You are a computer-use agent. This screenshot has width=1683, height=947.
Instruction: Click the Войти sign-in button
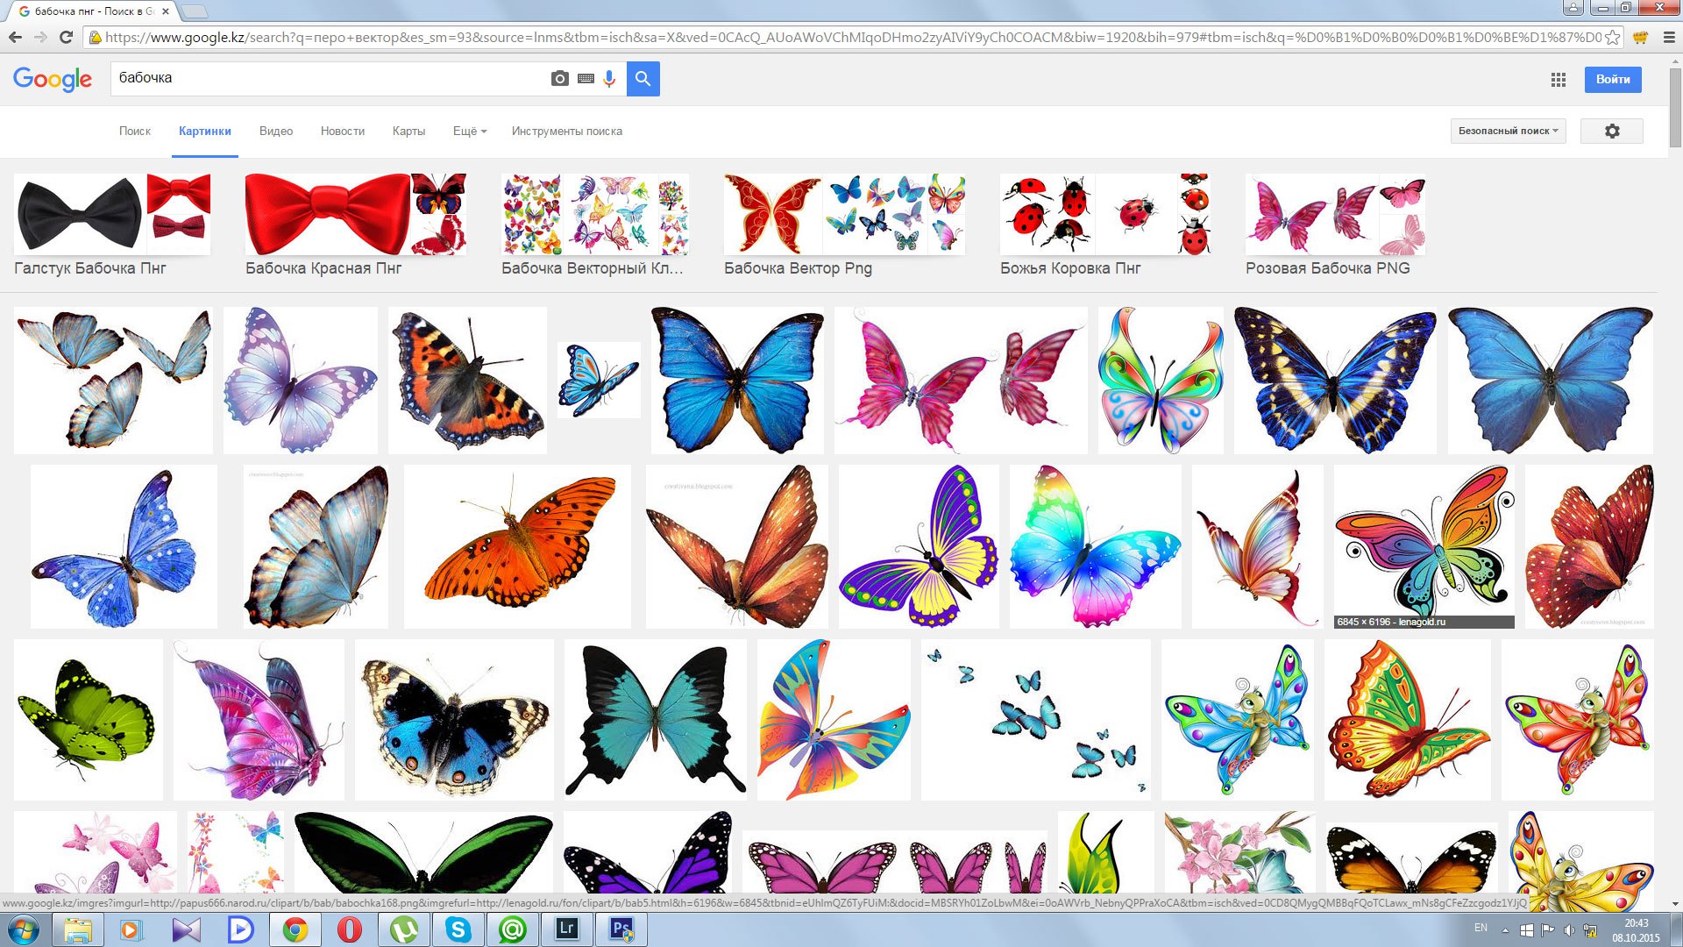pos(1612,80)
